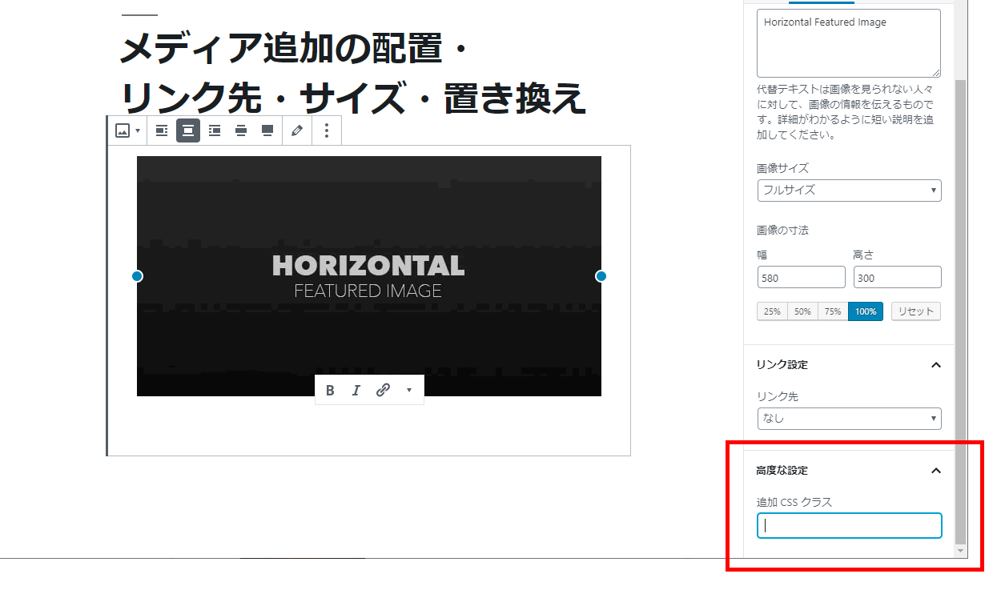Set the image to wide width
The height and width of the screenshot is (590, 1001).
click(x=241, y=130)
